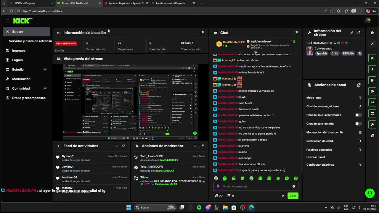379x213 pixels.
Task: Open Servidor y clave de retransmisión
Action: click(x=30, y=41)
